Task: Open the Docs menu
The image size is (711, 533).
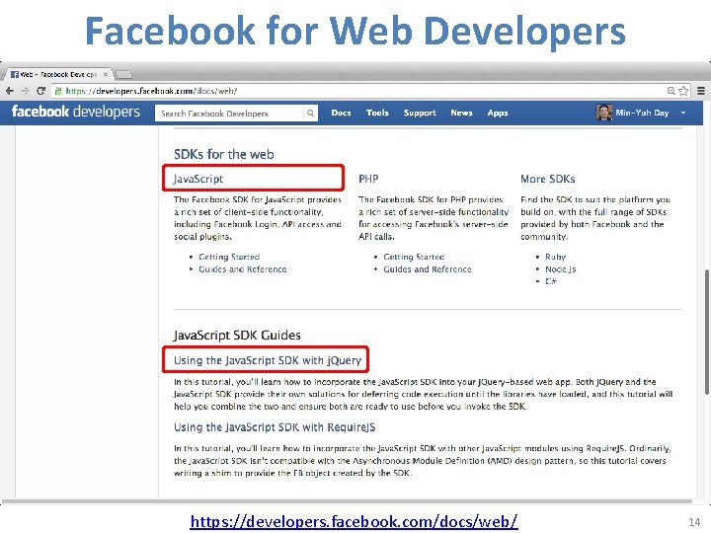Action: 341,113
